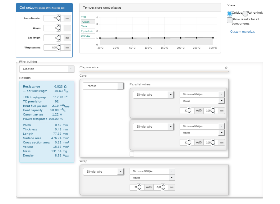This screenshot has height=204, width=280.
Task: Select the Fahrenheit radio button
Action: coord(245,13)
